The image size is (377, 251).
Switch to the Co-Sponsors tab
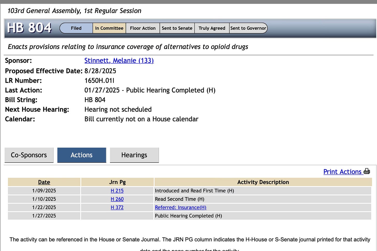(x=29, y=155)
